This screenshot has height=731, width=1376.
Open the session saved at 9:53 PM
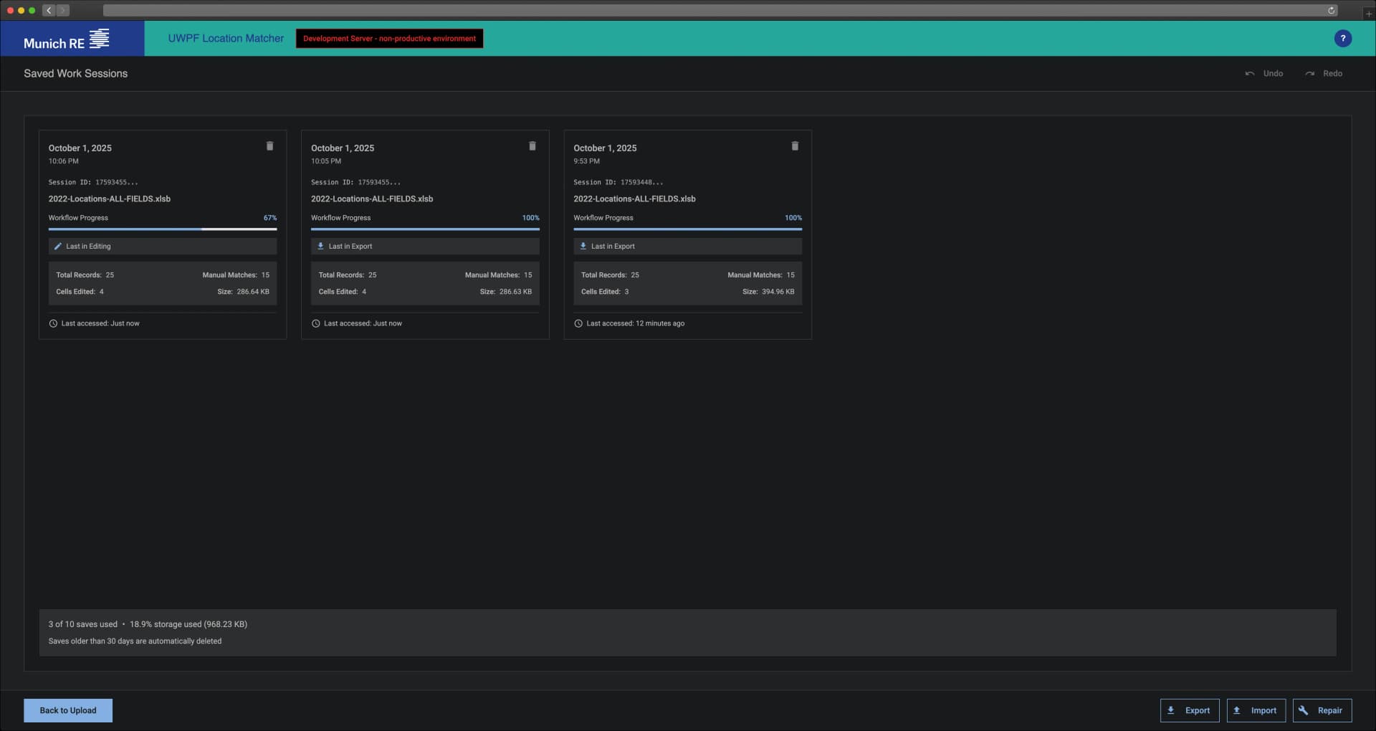click(687, 234)
